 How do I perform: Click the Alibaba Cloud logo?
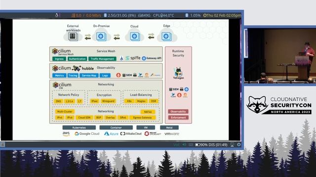(x=131, y=134)
